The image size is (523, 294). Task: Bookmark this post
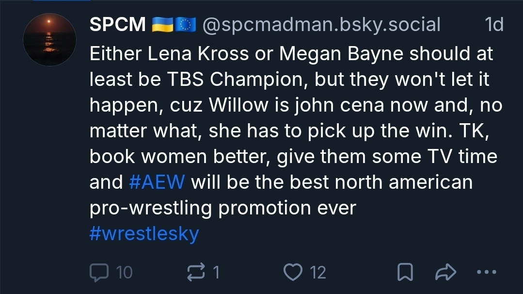click(x=405, y=272)
